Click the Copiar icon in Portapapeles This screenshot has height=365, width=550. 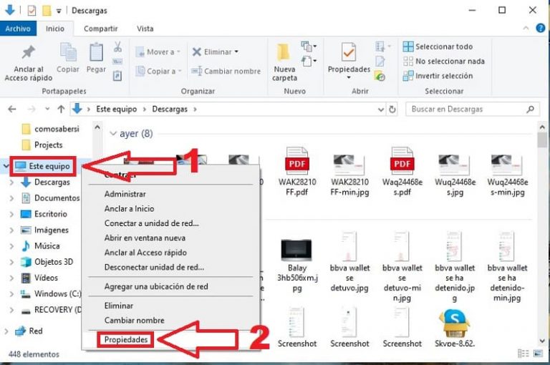coord(68,52)
